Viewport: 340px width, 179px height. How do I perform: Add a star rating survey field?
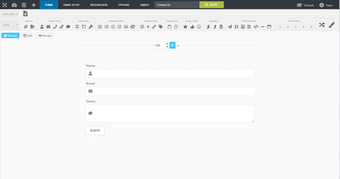coord(185,27)
